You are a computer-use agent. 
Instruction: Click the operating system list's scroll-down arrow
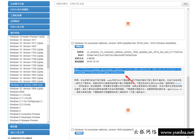coord(48,122)
